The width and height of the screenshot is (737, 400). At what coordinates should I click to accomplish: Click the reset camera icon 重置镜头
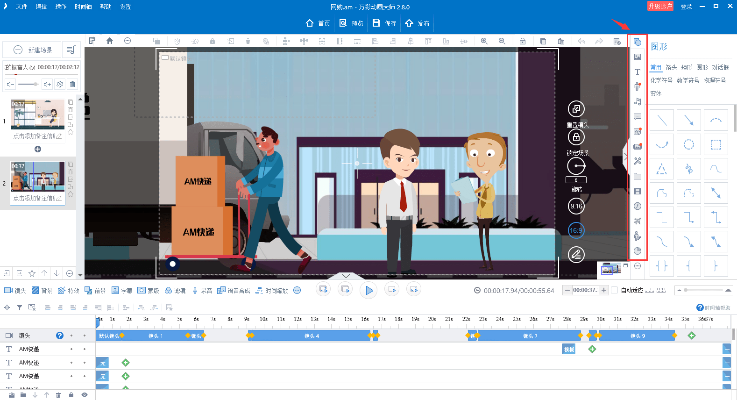[x=576, y=109]
